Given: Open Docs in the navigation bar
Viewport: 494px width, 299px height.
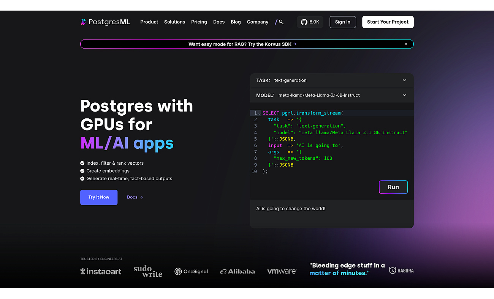Looking at the screenshot, I should coord(219,22).
